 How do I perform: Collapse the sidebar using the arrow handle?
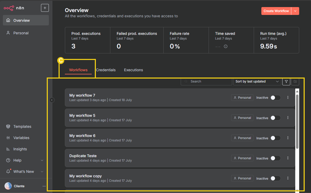[52, 100]
